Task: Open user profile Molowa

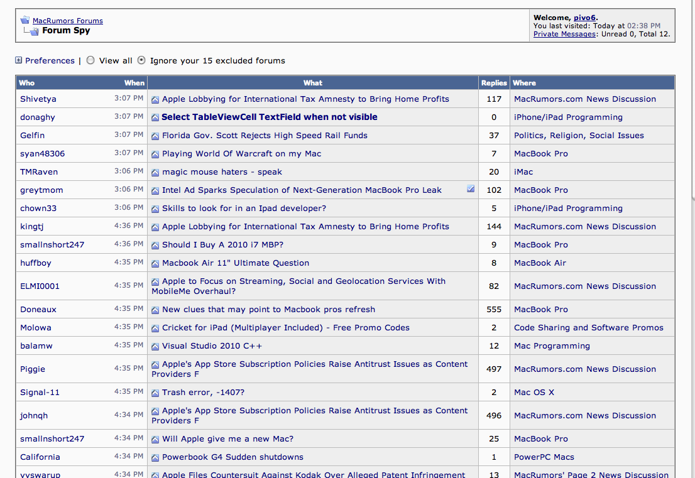Action: coord(35,328)
